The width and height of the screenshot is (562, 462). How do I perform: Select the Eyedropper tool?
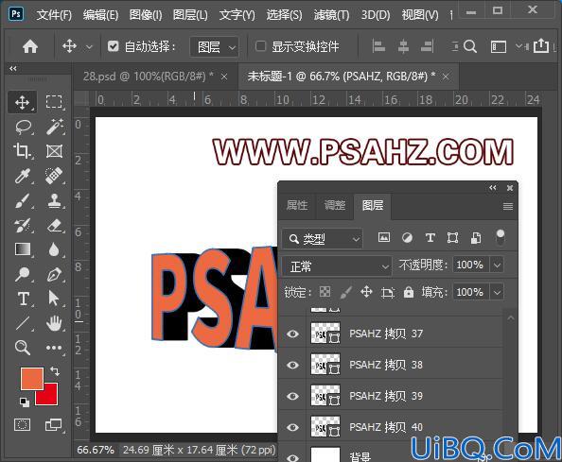click(22, 176)
